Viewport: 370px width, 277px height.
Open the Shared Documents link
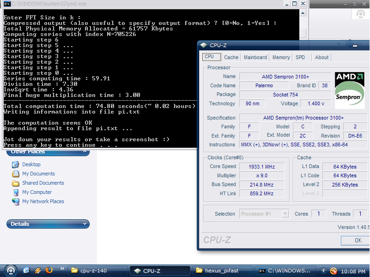click(x=43, y=183)
